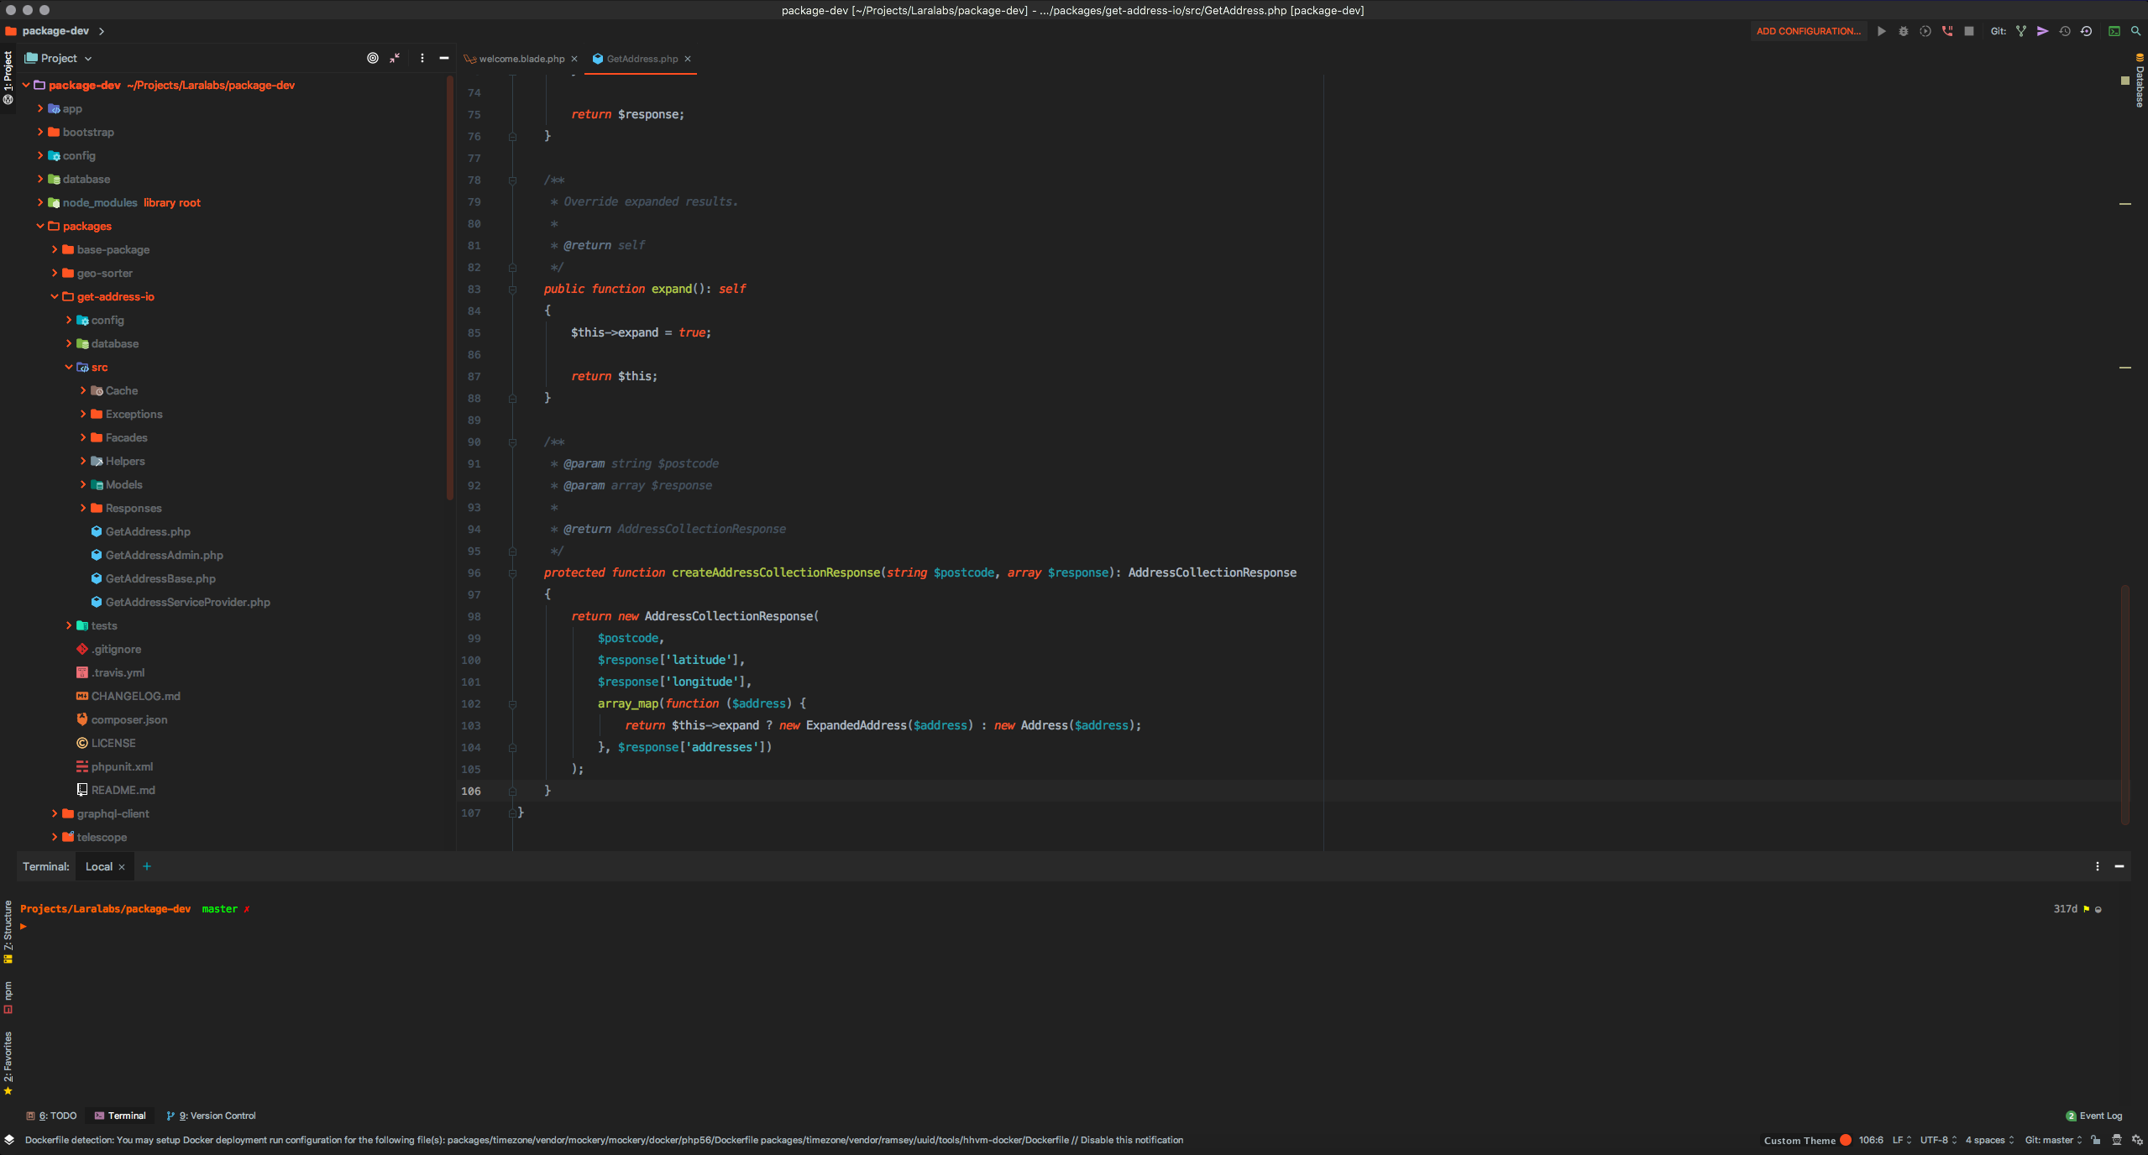Open the Update Project Git icon
Image resolution: width=2148 pixels, height=1155 pixels.
click(x=2065, y=31)
